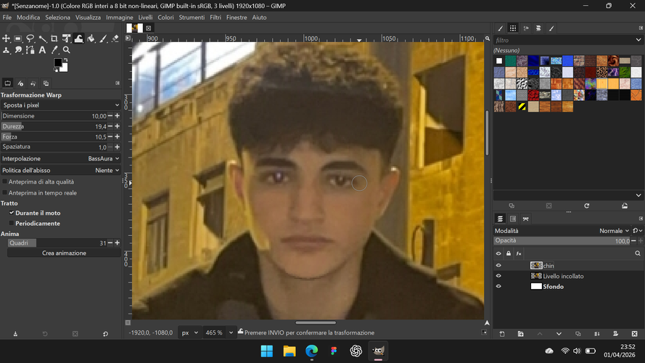Select the Fuzzy Select wand tool

point(42,38)
